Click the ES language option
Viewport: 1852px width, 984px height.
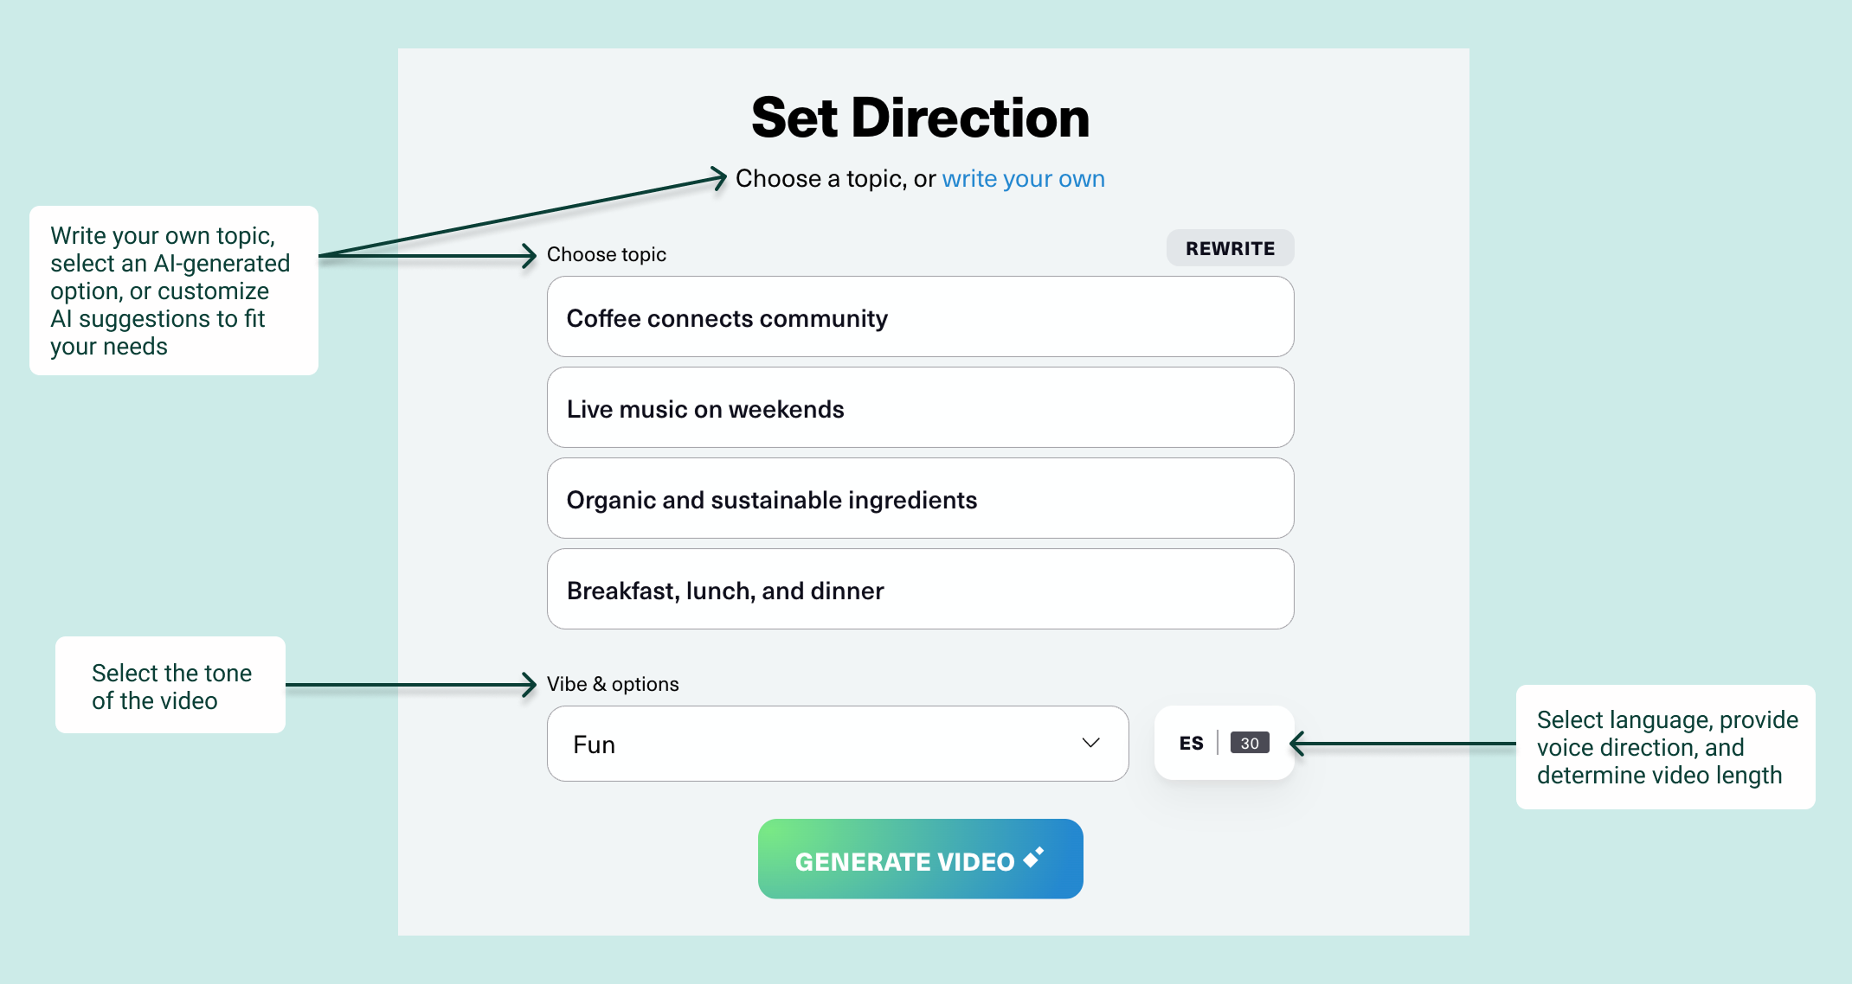1191,744
